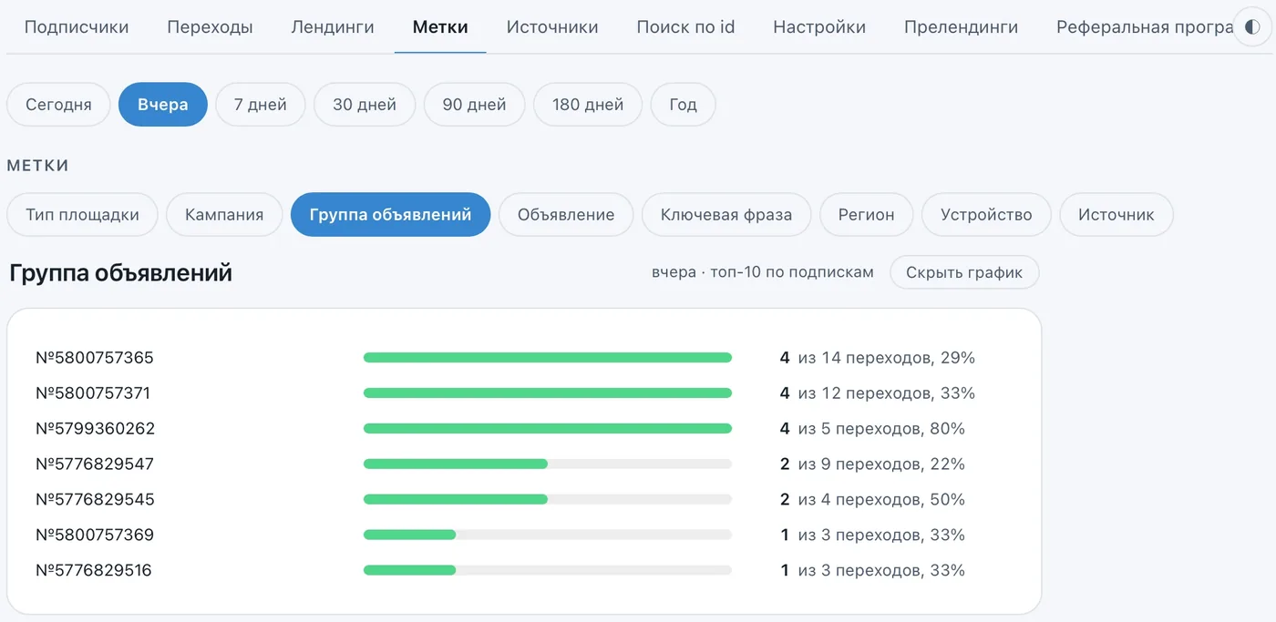Select the Группа объявлений tag filter
1276x622 pixels.
tap(390, 215)
